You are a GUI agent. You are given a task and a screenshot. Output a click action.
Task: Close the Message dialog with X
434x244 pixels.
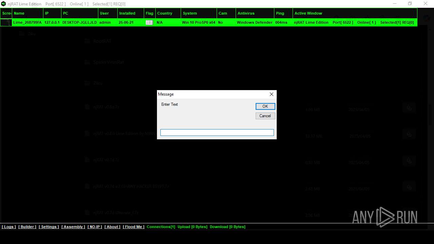tap(271, 94)
